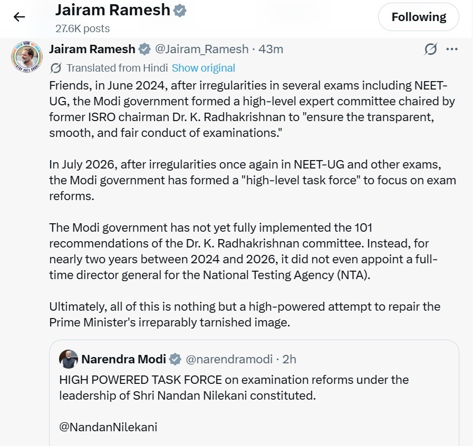Viewport: 473px width, 446px height.
Task: Open Jairam Ramesh profile picture
Action: (27, 57)
